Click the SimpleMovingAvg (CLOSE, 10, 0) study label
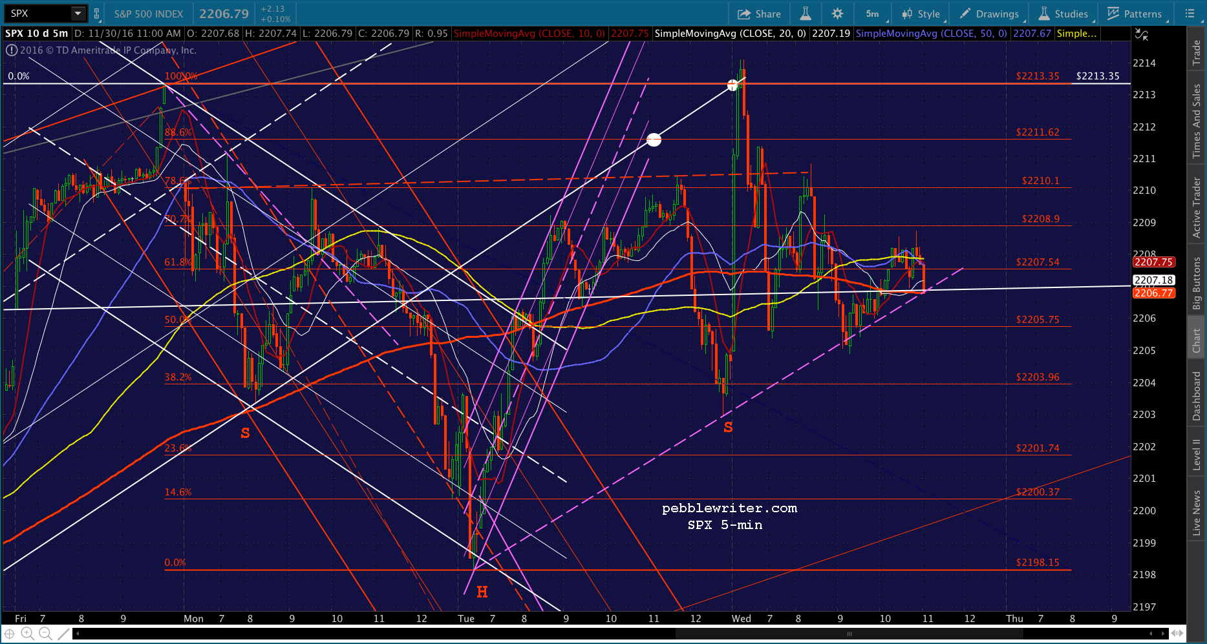Viewport: 1207px width, 644px height. coord(529,33)
